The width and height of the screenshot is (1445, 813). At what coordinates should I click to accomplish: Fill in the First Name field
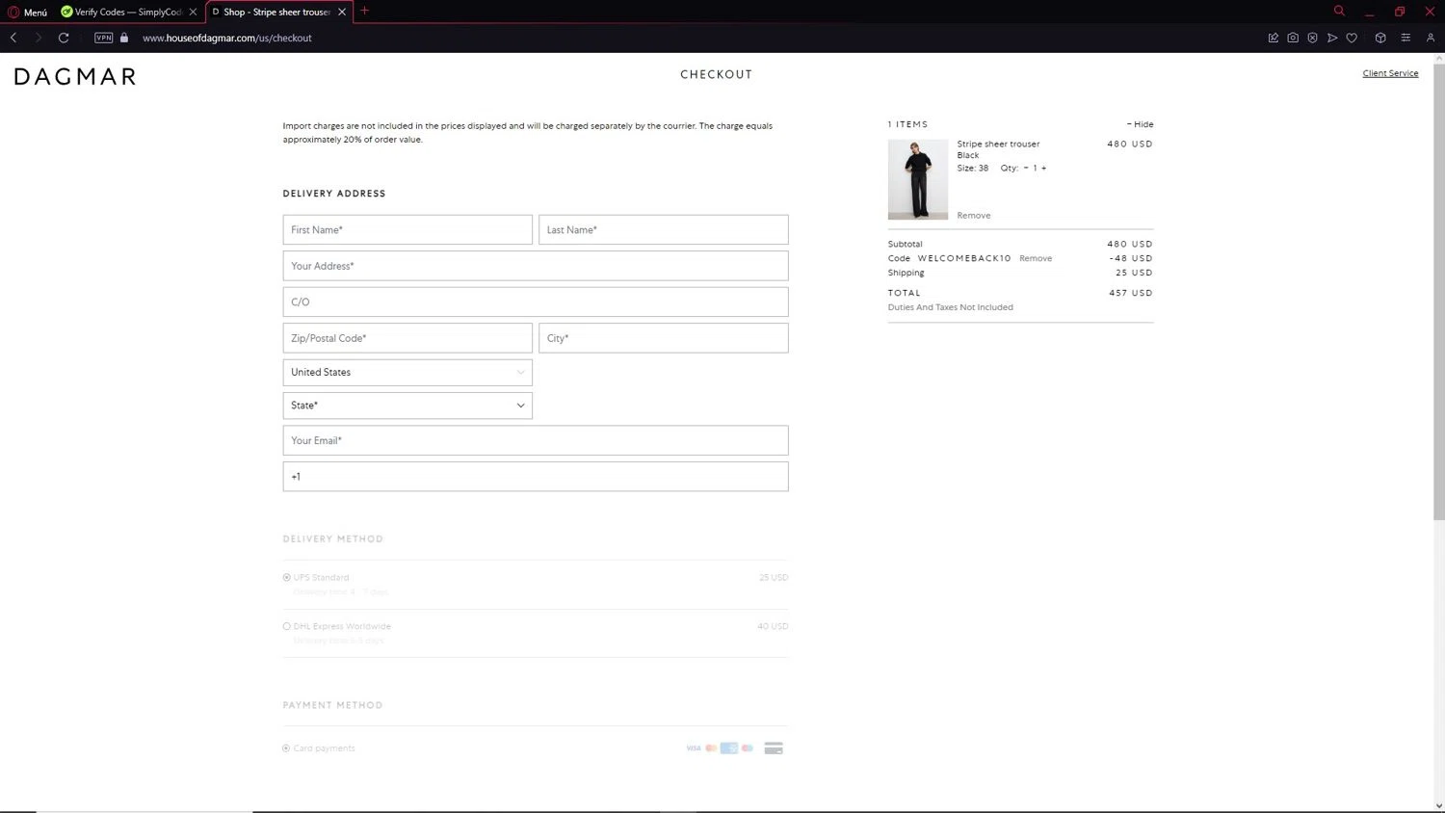(x=407, y=229)
